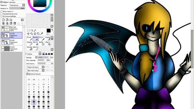This screenshot has height=109, width=194.
Task: Enable the Источник выбора option
Action: (2, 16)
